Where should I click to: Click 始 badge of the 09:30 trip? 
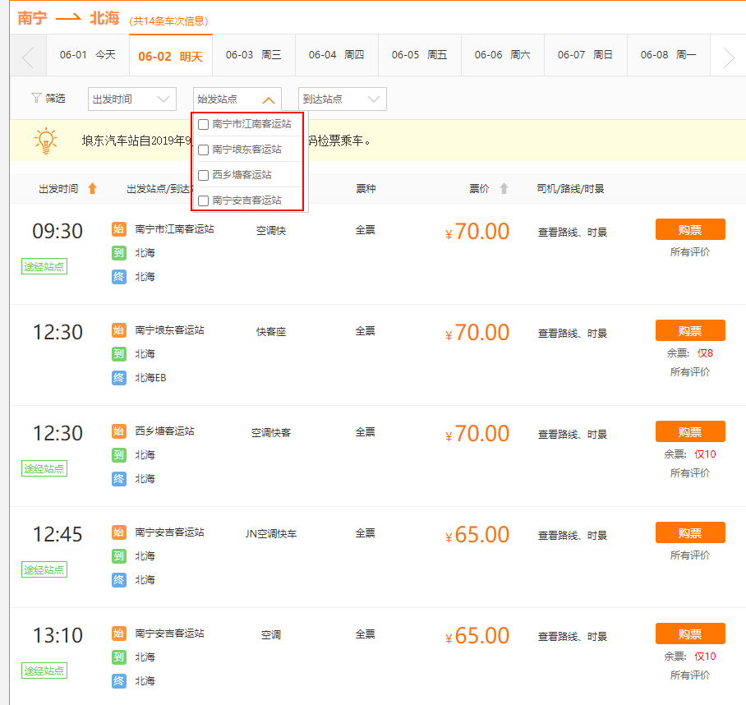click(119, 229)
